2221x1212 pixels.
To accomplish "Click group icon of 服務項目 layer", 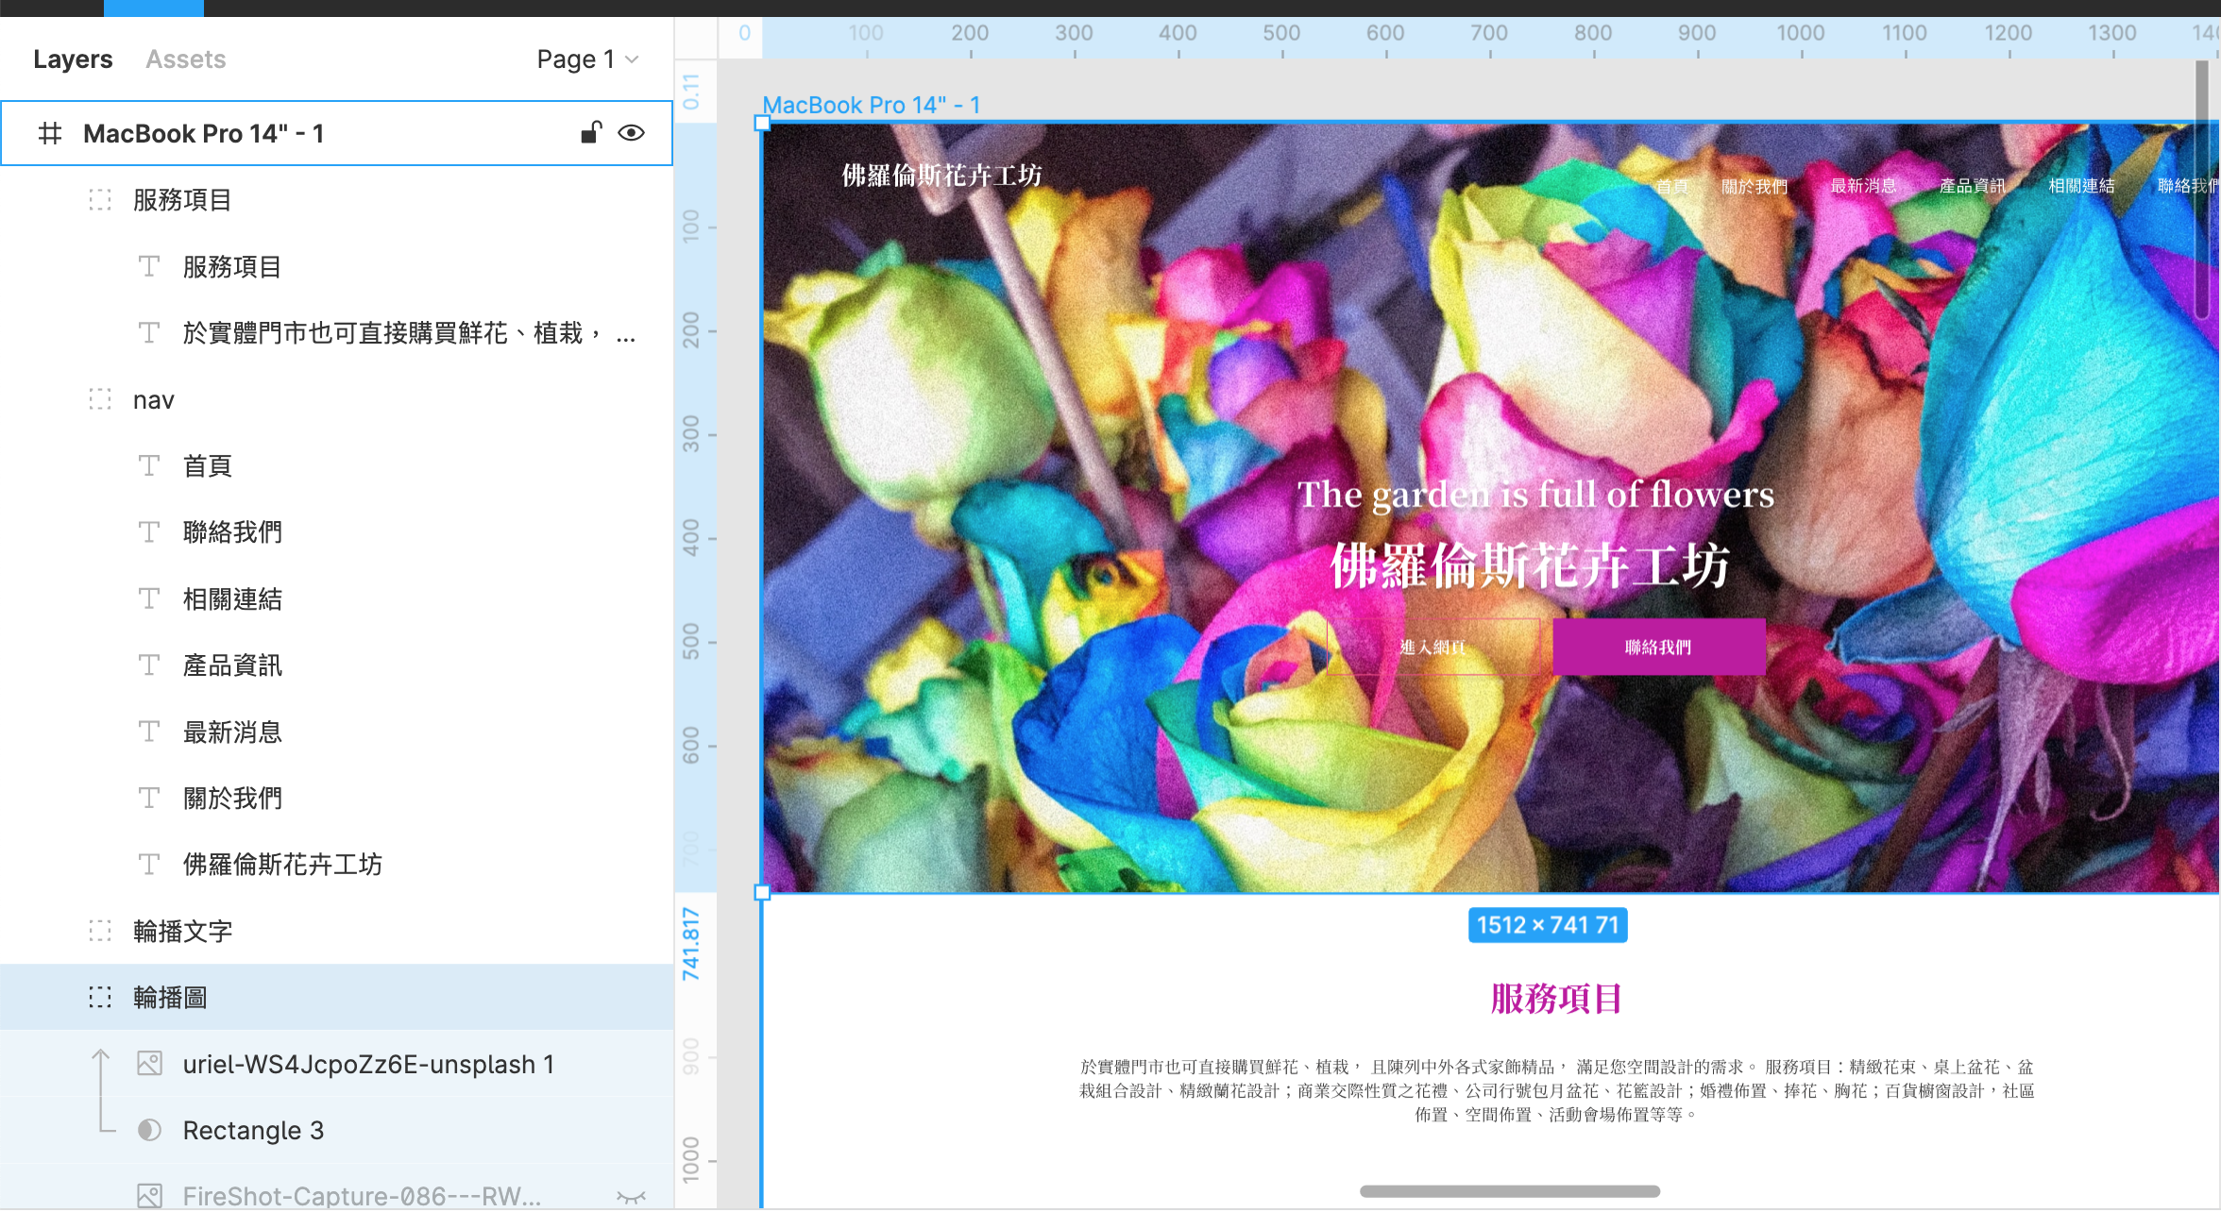I will pyautogui.click(x=100, y=200).
